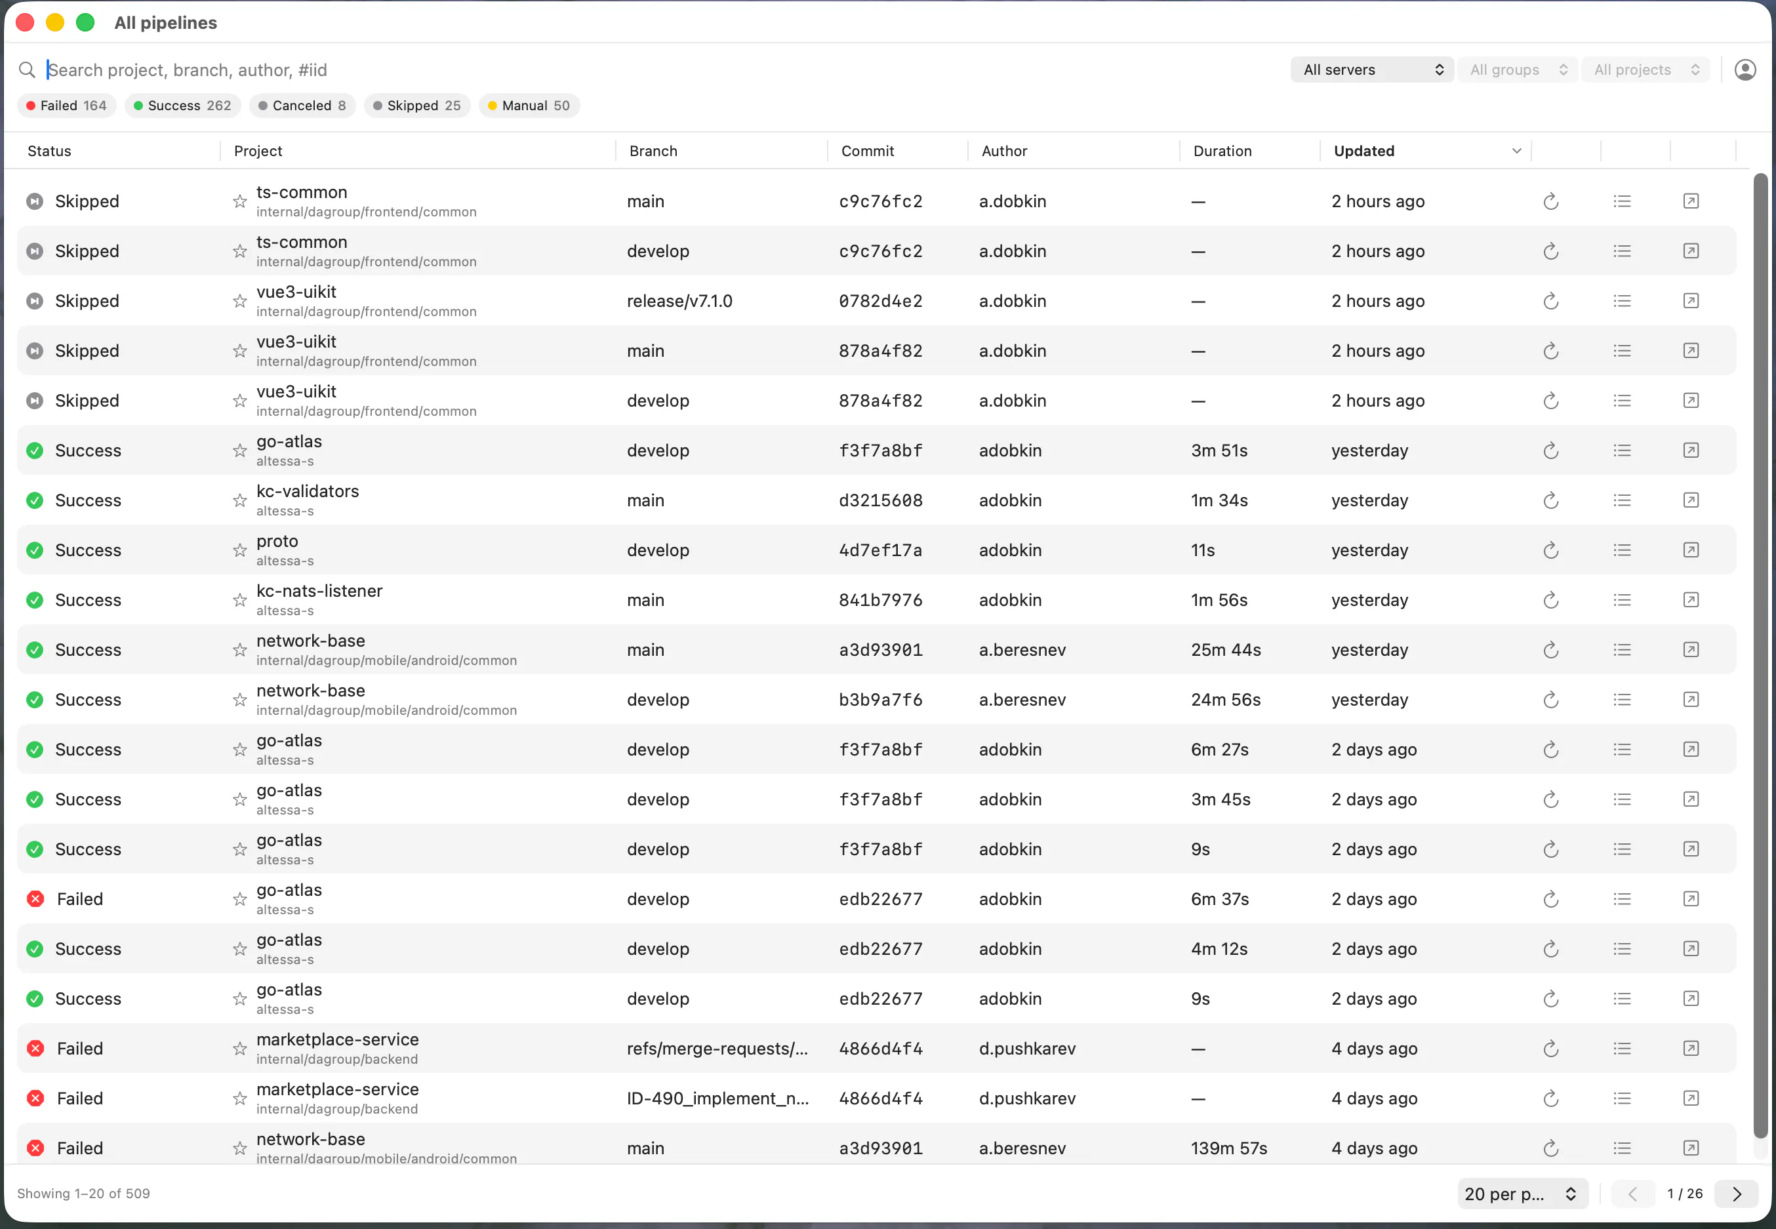Retry the proto develop pipeline

pyautogui.click(x=1550, y=551)
